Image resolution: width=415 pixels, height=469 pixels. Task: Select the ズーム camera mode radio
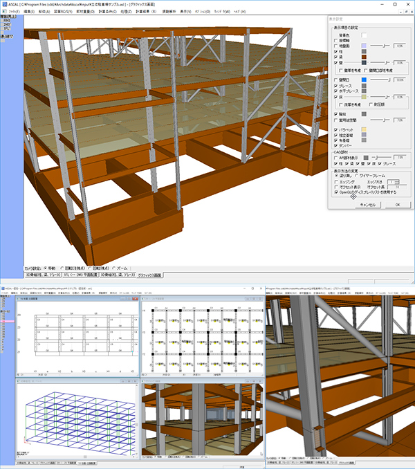(118, 267)
